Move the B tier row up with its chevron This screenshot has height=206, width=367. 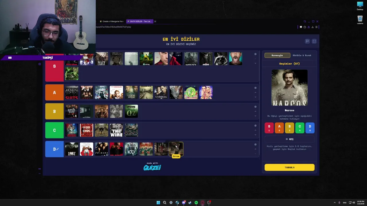(255, 111)
